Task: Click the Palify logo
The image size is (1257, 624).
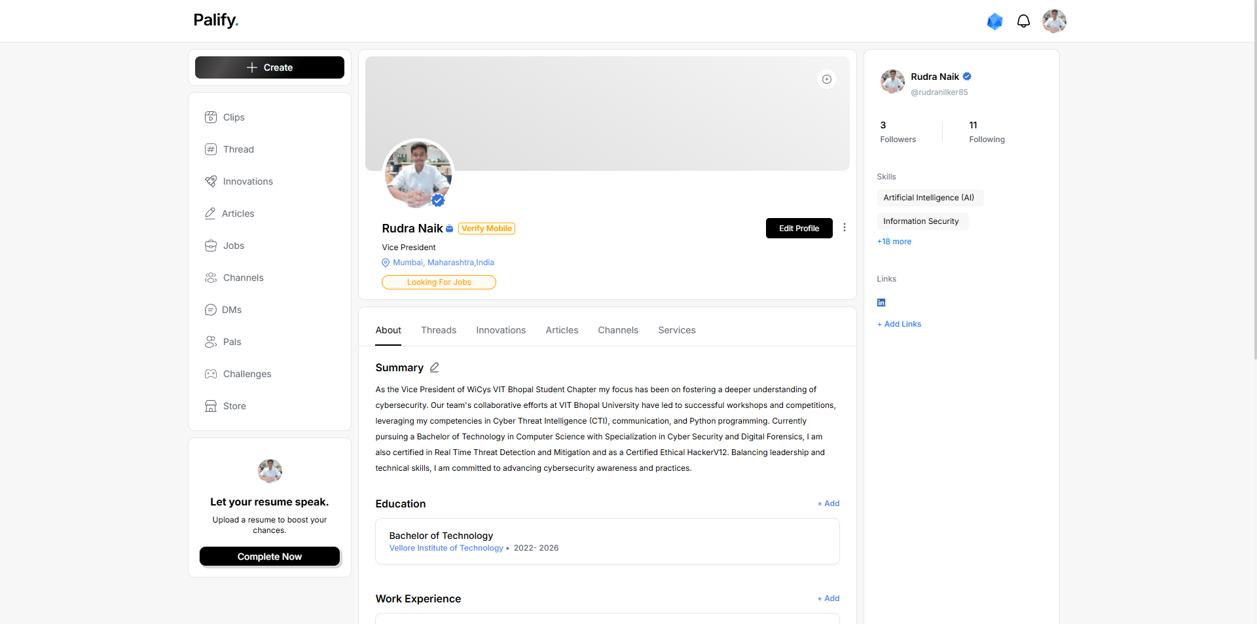Action: (x=216, y=20)
